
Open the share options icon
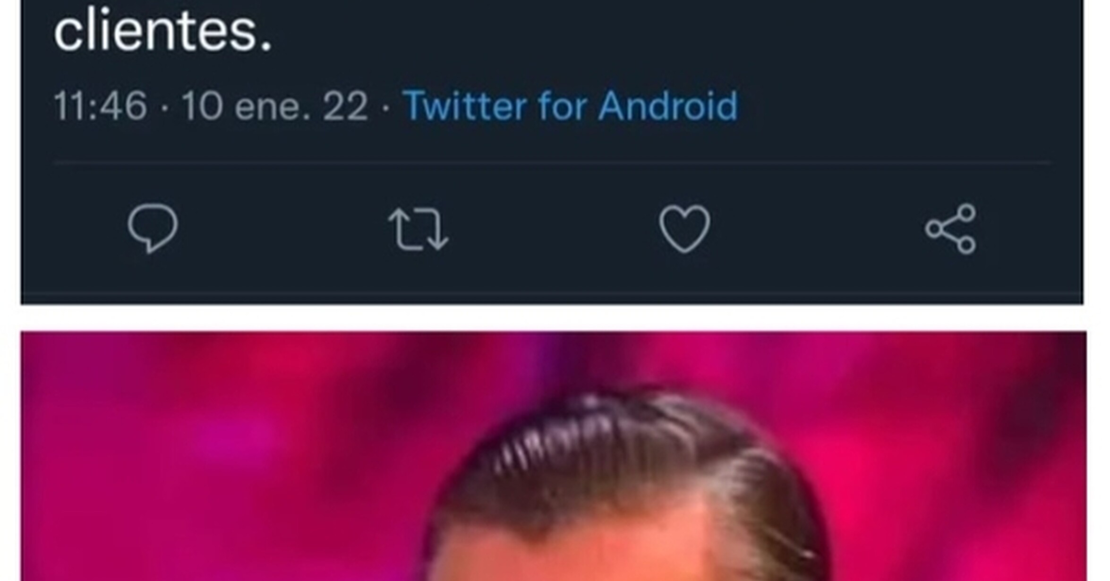pos(950,229)
